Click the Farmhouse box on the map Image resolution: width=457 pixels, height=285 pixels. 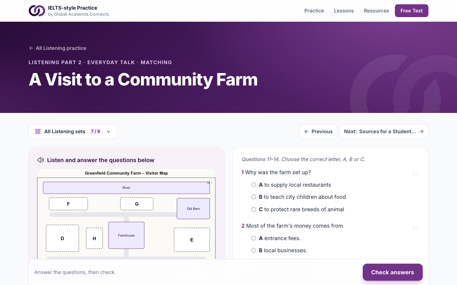[126, 235]
